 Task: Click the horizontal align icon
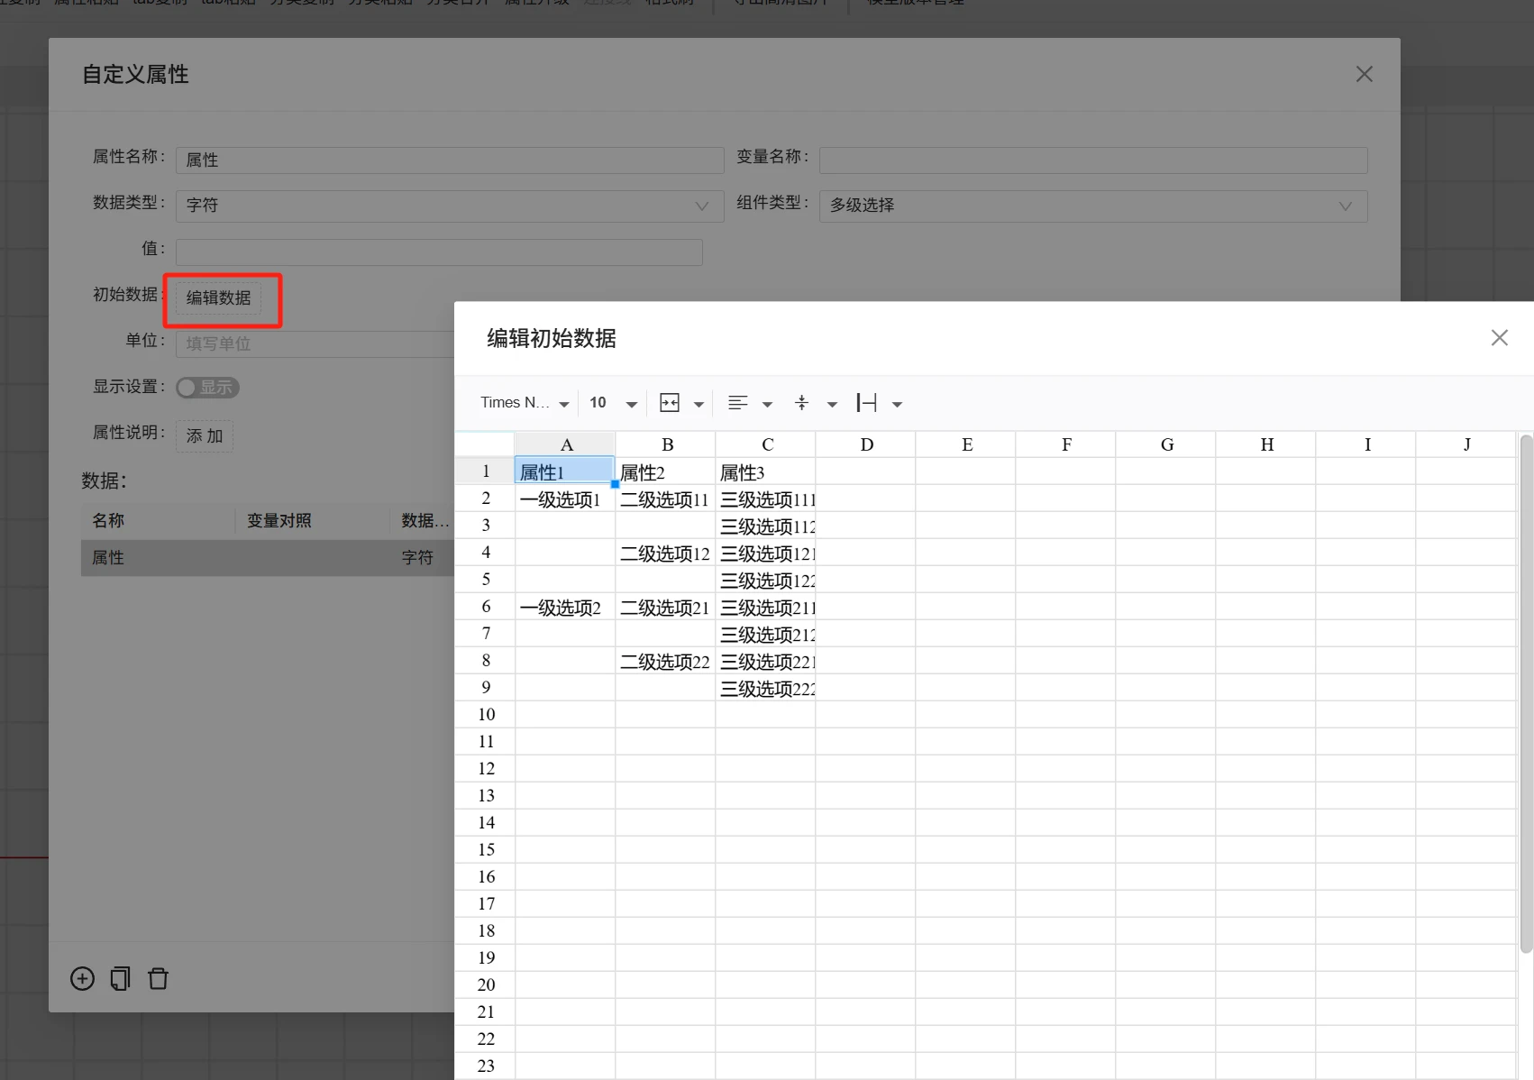coord(737,403)
